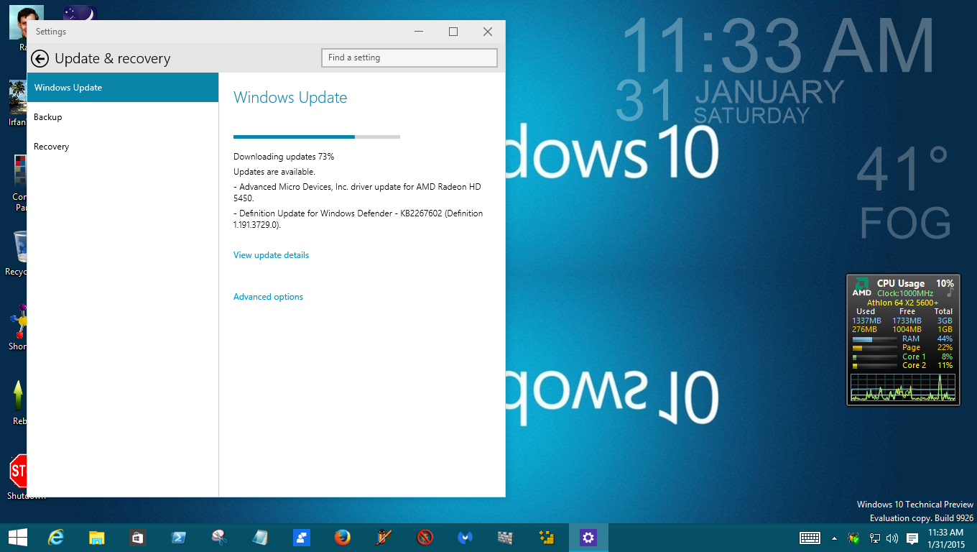Switch to the Recovery section
The image size is (977, 552).
[51, 146]
